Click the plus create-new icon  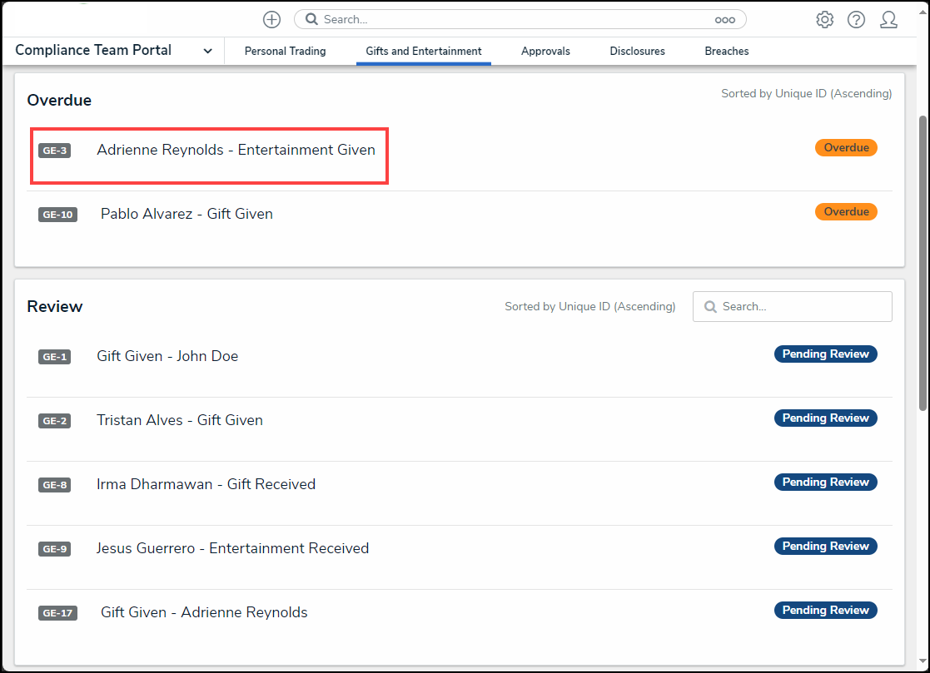pyautogui.click(x=271, y=19)
